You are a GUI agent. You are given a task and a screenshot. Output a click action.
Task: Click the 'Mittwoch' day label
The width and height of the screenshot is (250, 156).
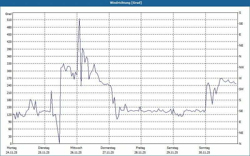[76, 148]
